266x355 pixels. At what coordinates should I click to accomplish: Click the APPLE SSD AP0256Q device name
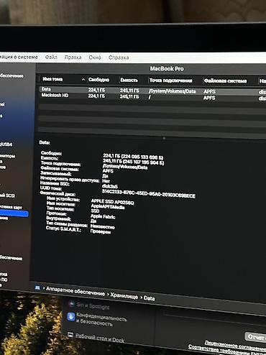[112, 202]
